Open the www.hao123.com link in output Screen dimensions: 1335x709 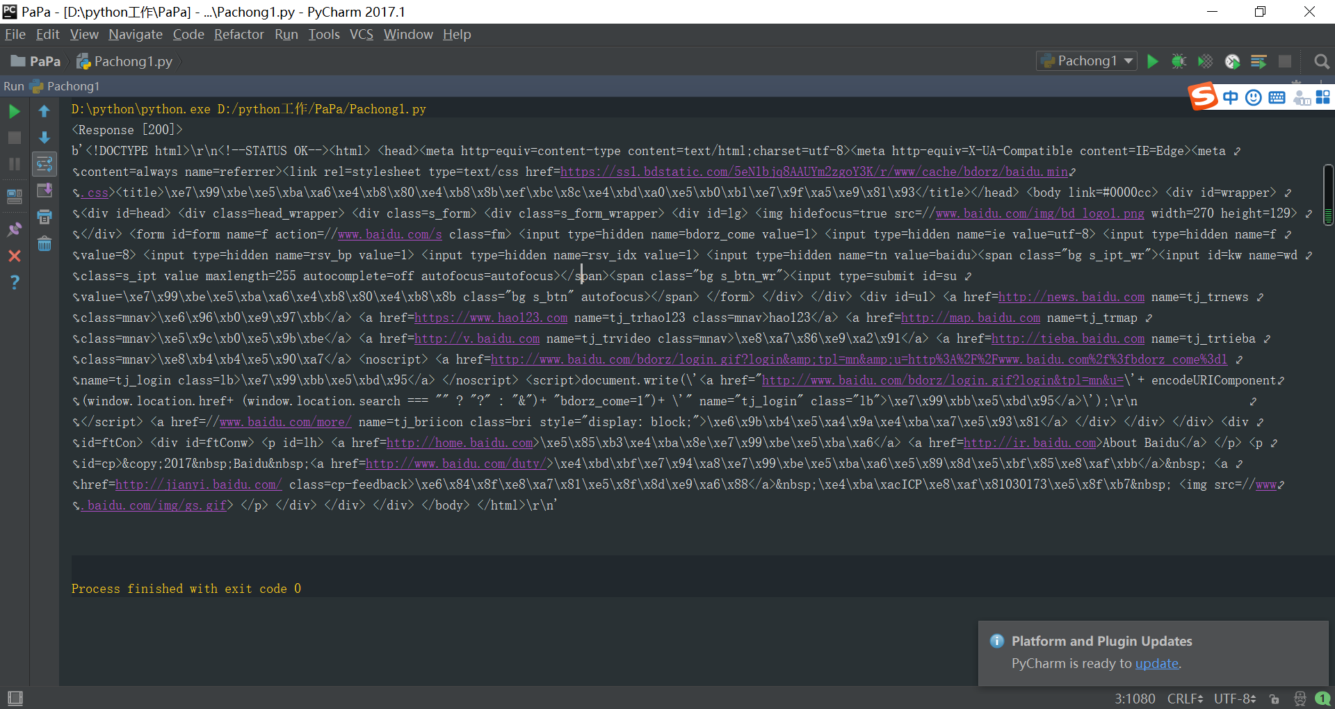coord(491,318)
